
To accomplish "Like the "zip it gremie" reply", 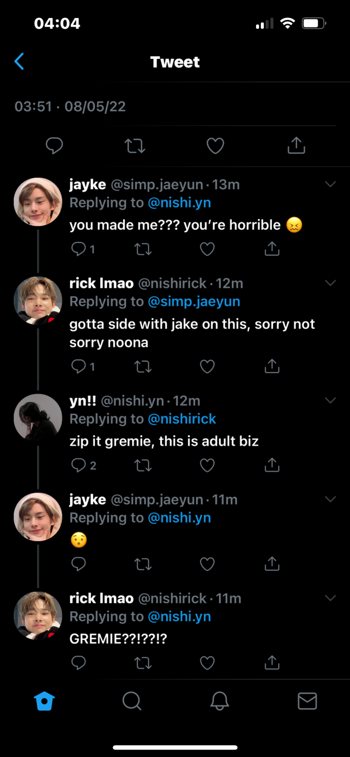I will tap(207, 465).
